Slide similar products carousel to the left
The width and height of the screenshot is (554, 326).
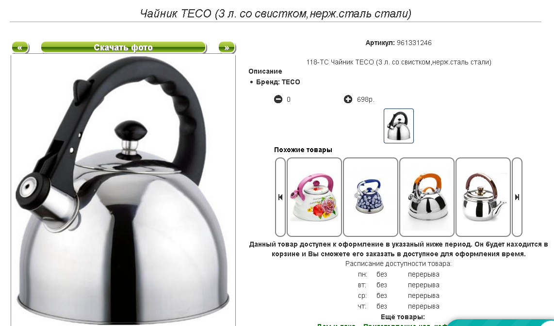point(280,197)
